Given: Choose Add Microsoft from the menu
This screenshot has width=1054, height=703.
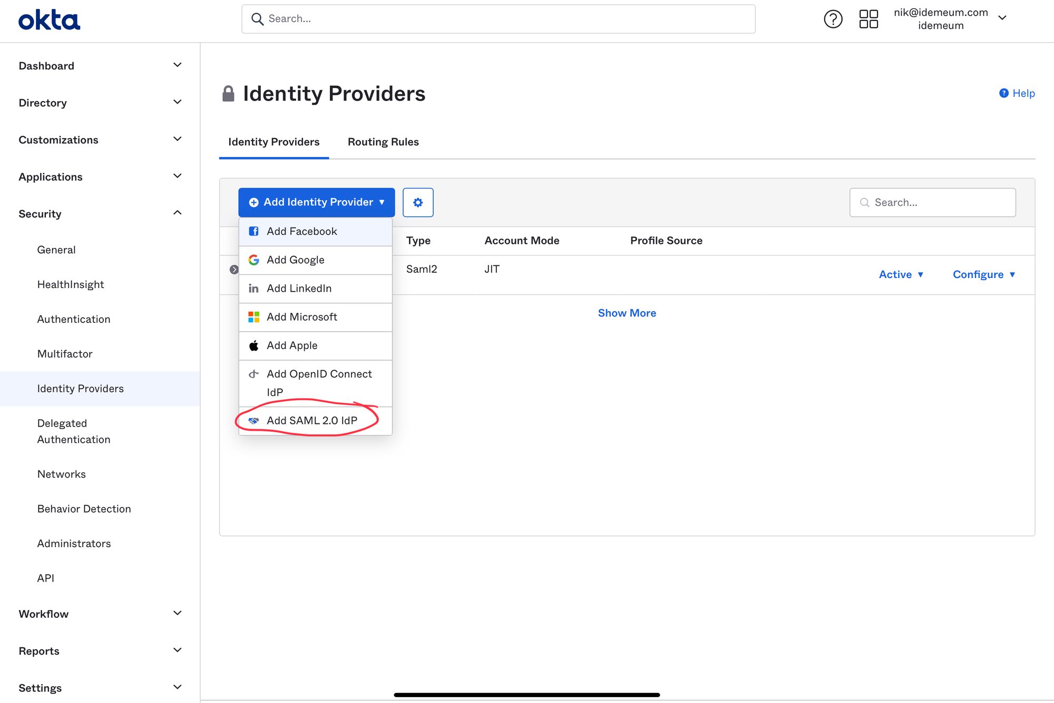Looking at the screenshot, I should 315,317.
